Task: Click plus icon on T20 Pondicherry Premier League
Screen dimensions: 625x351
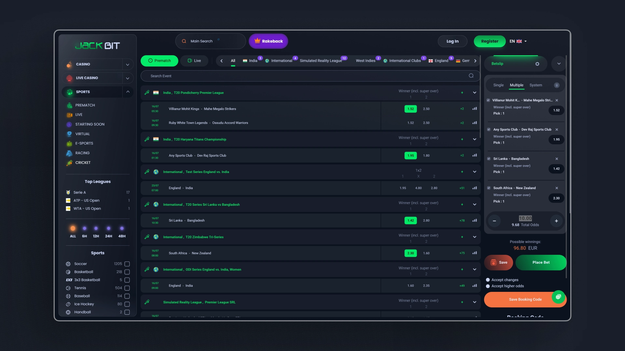Action: point(462,93)
